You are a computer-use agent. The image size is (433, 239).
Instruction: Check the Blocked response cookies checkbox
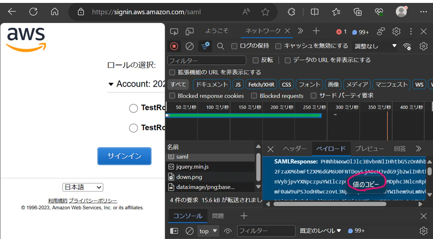[x=173, y=96]
